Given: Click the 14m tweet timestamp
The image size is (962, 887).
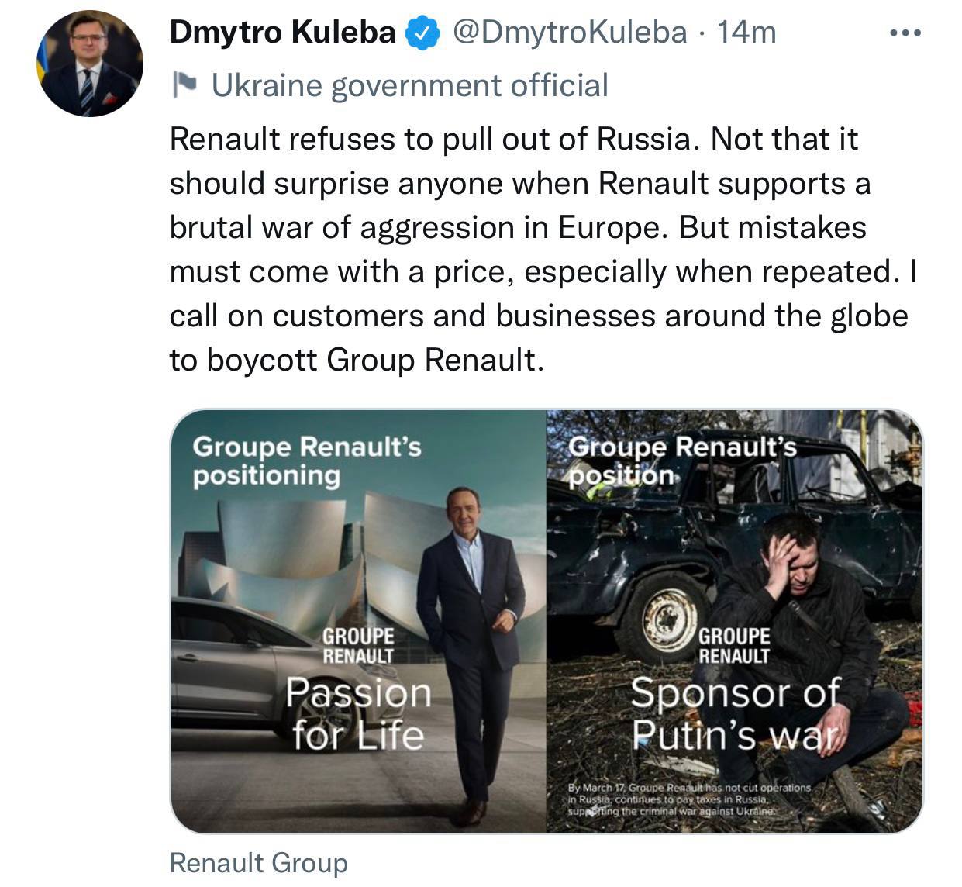Looking at the screenshot, I should pyautogui.click(x=746, y=33).
